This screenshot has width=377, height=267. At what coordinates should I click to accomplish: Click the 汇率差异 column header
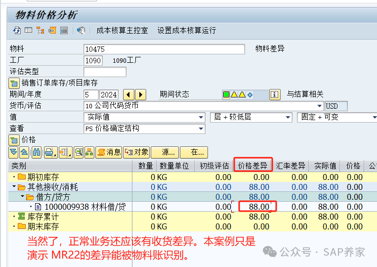click(291, 166)
